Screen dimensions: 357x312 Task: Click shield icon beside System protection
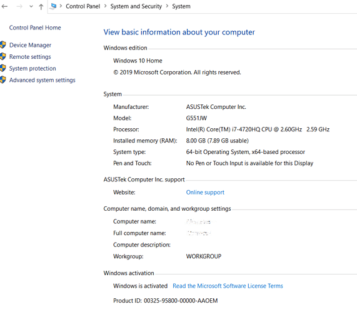click(3, 68)
